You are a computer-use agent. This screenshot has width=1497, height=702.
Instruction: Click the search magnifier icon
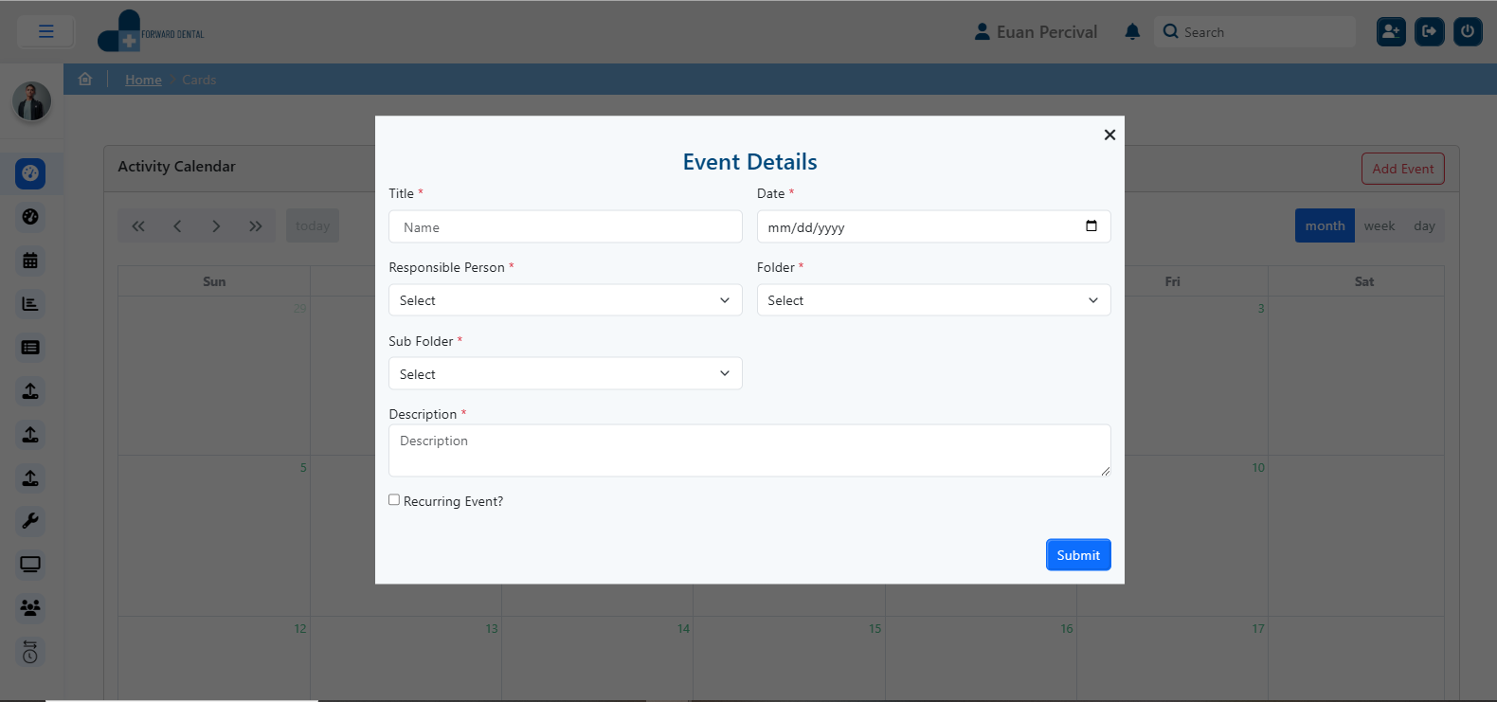pyautogui.click(x=1171, y=31)
